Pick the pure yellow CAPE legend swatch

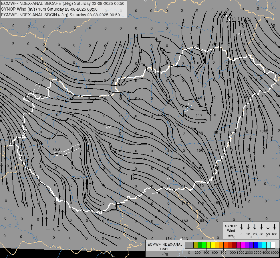pyautogui.click(x=213, y=245)
